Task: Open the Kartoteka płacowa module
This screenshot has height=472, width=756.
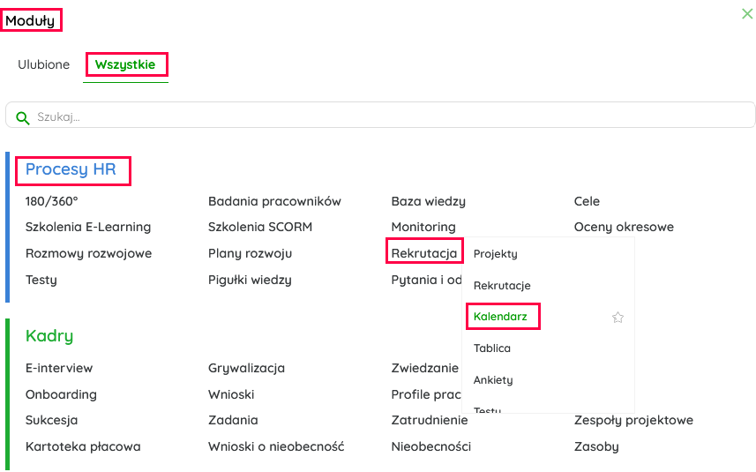Action: (83, 446)
